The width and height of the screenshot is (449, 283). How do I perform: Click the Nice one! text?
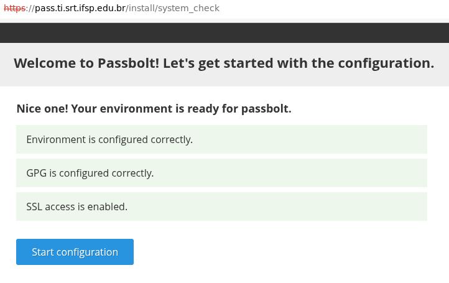coord(42,108)
